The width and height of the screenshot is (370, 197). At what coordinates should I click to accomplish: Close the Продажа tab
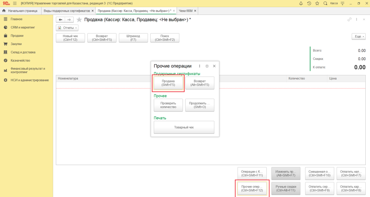174,11
